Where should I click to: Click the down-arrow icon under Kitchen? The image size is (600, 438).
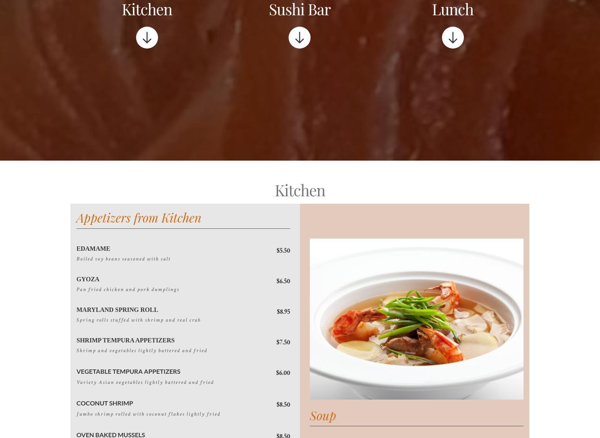pos(147,38)
